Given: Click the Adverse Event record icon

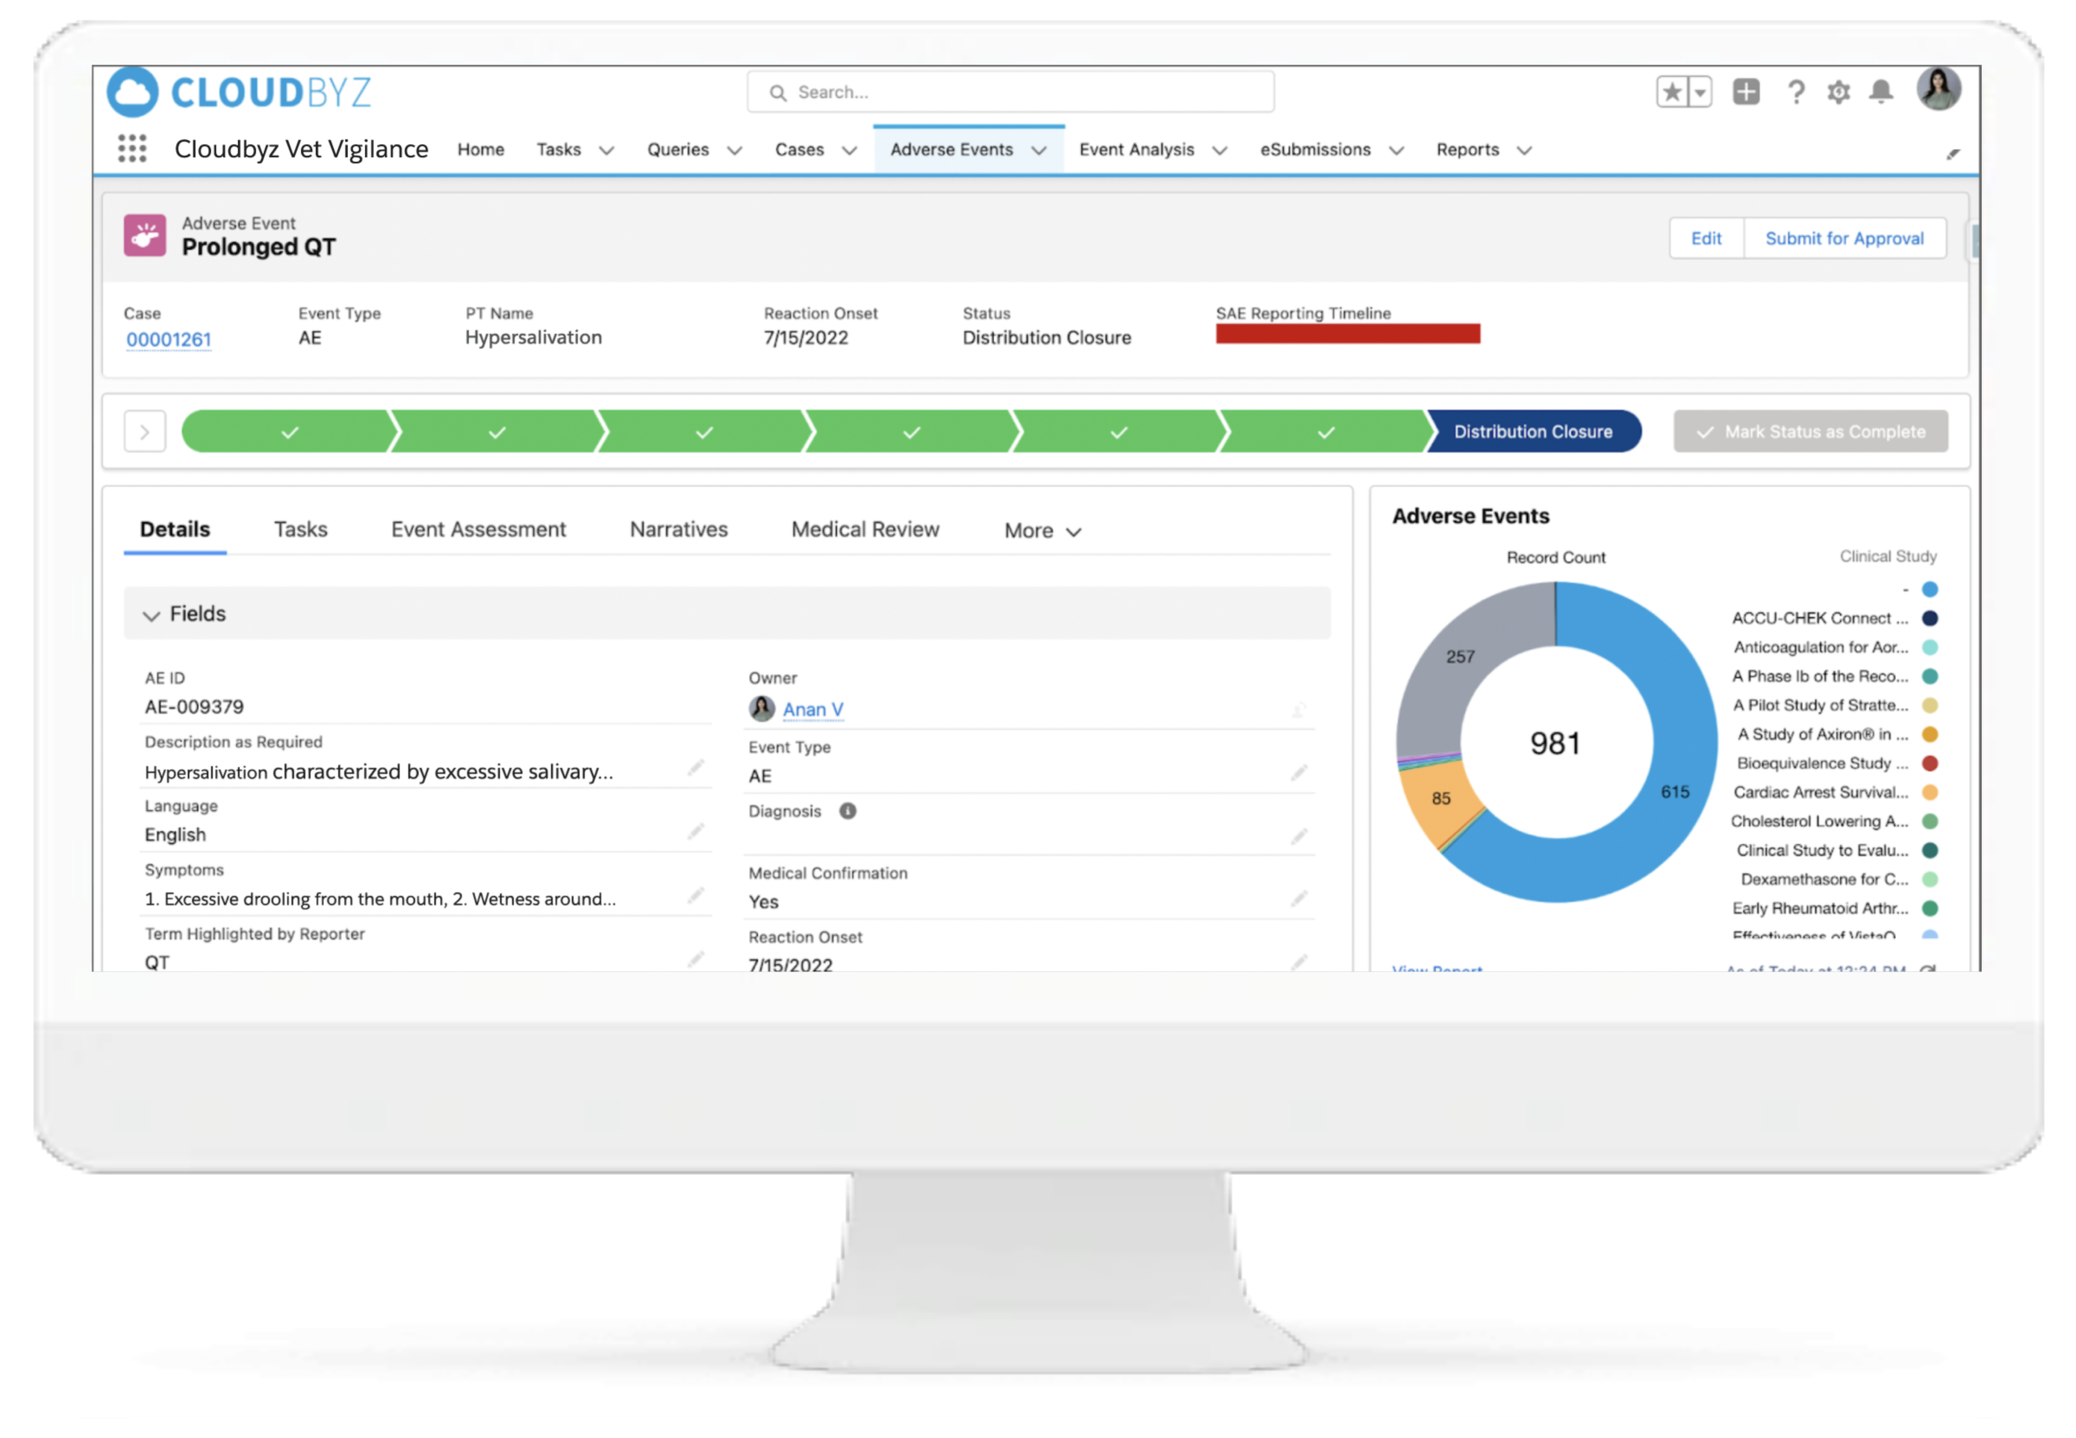Looking at the screenshot, I should (x=145, y=235).
